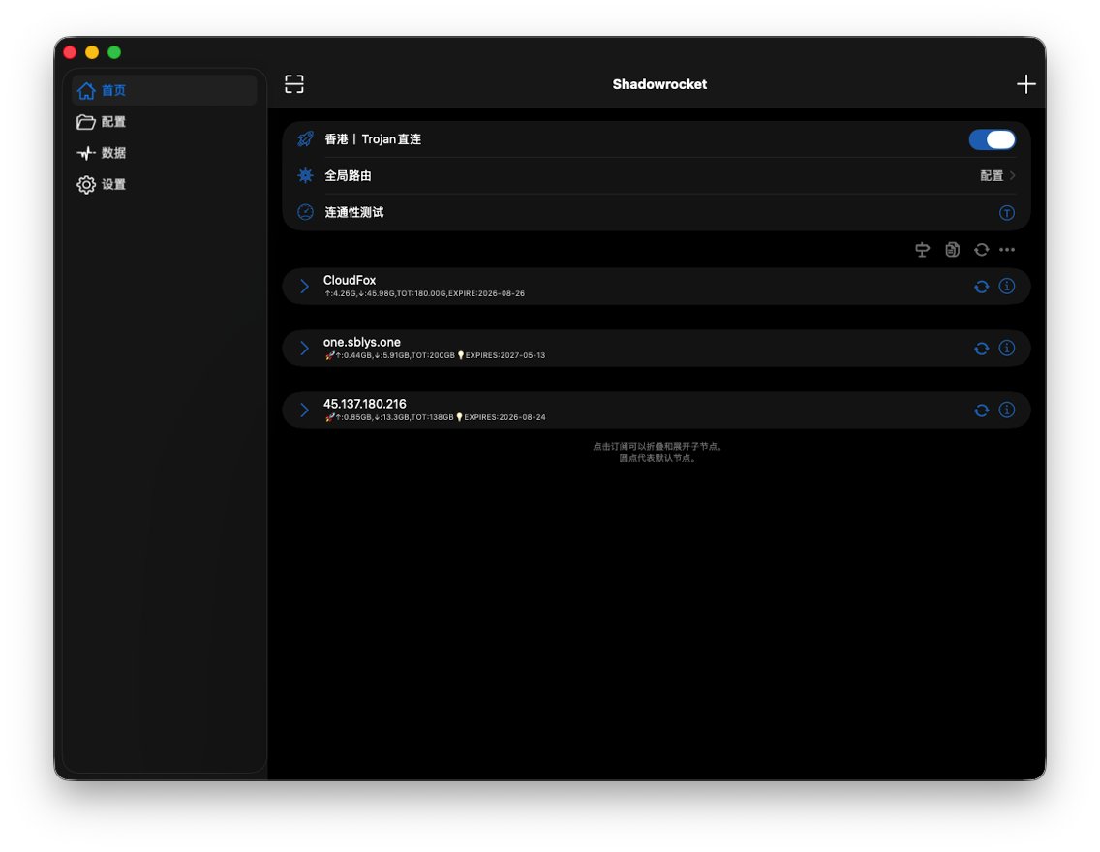Refresh all subscriptions via toolbar icon
Image resolution: width=1100 pixels, height=852 pixels.
pyautogui.click(x=982, y=250)
